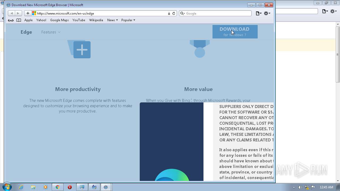Click the Edge logo in dark panel
This screenshot has height=191, width=340.
click(x=172, y=175)
